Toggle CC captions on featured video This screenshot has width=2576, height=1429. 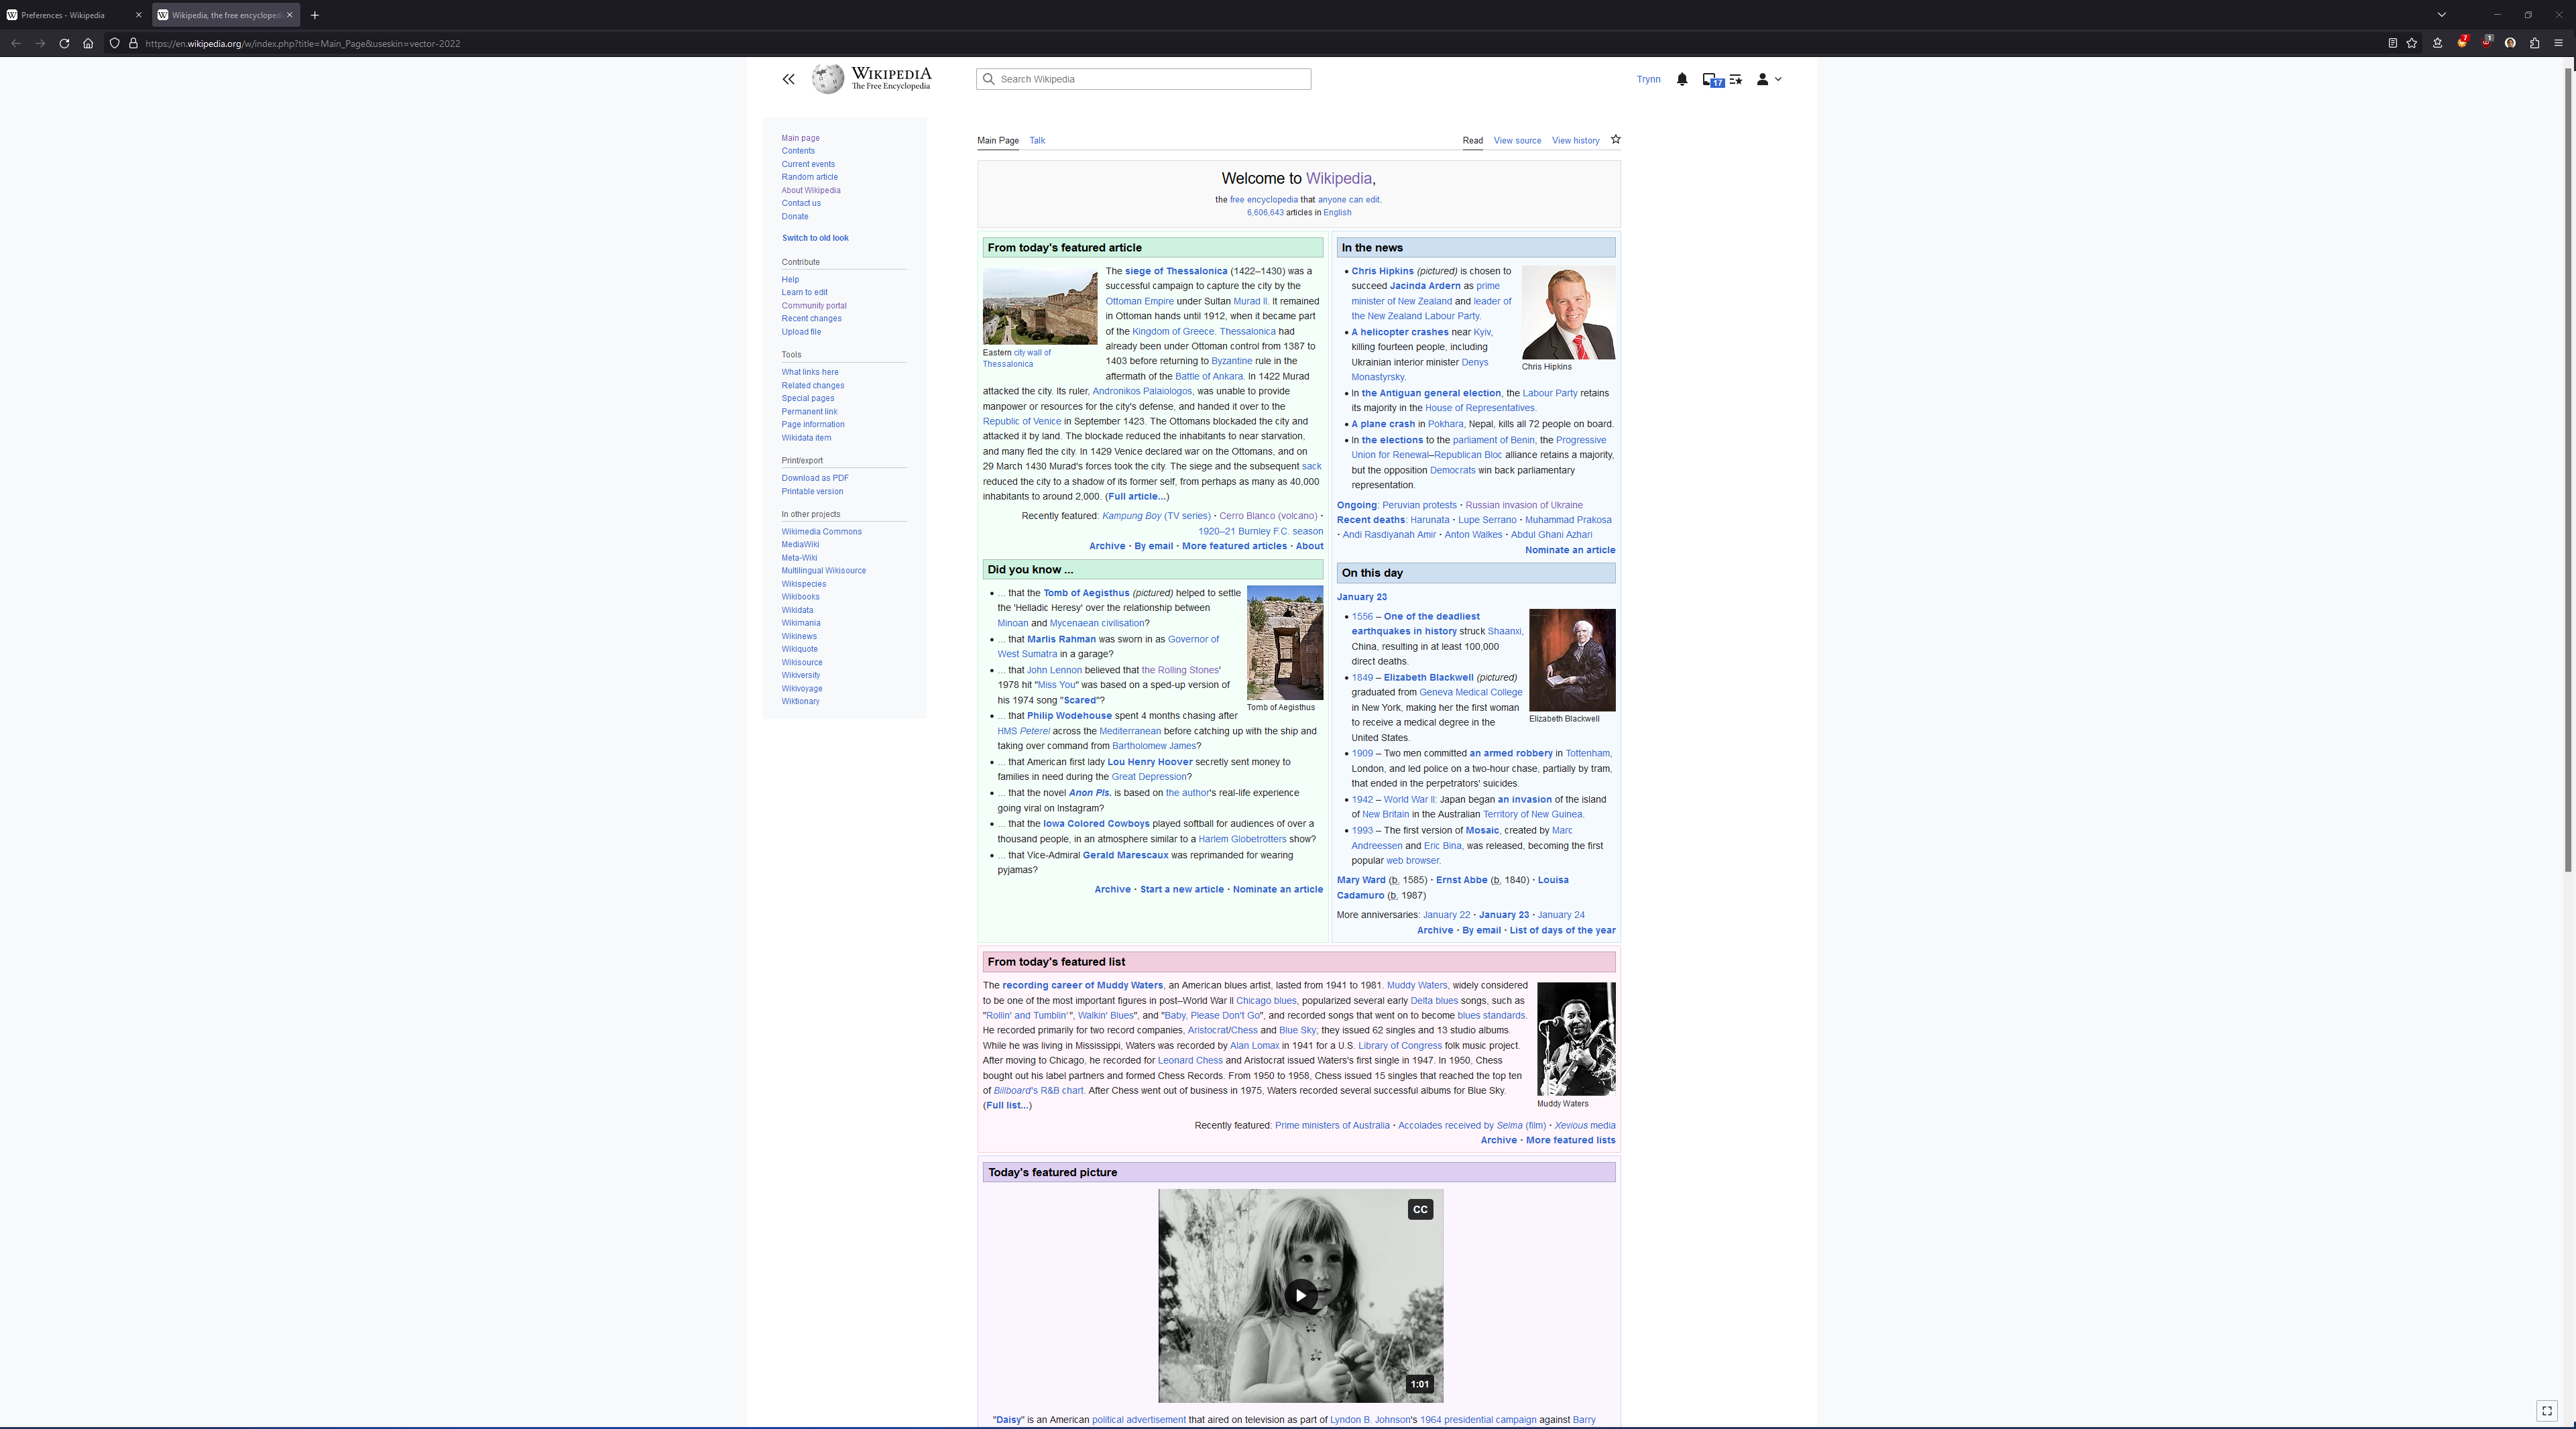1420,1209
